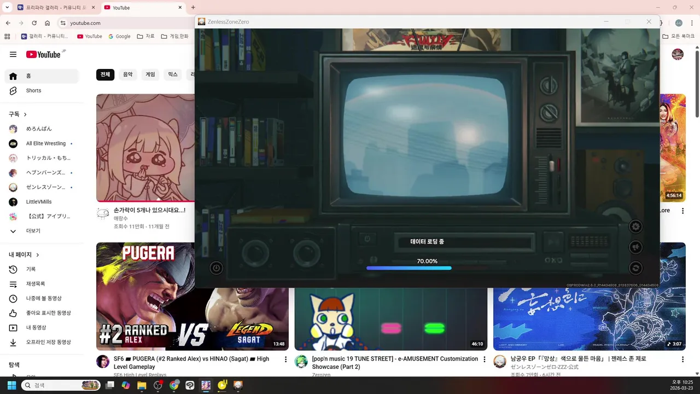
Task: Open YouTube hamburger guide menu
Action: coord(13,54)
